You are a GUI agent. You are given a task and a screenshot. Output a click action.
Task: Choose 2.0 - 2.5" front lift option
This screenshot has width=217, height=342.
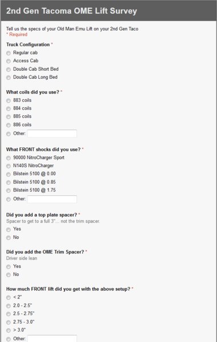click(x=9, y=306)
